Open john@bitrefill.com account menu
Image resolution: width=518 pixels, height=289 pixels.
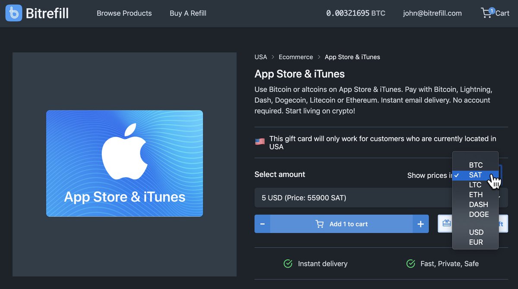[x=433, y=13]
